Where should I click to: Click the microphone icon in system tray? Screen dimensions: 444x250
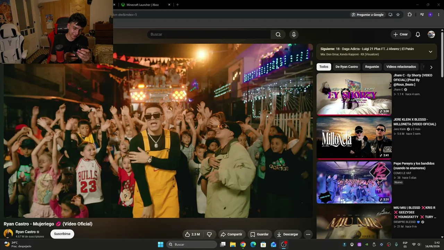tap(396, 244)
